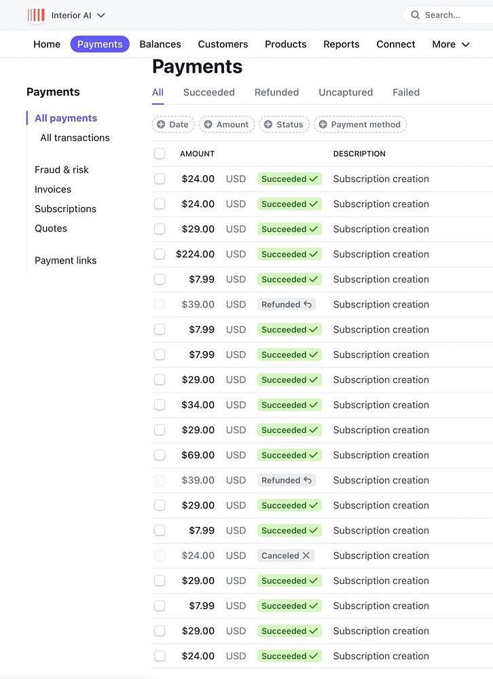Click the plus icon on Date filter

[x=161, y=124]
